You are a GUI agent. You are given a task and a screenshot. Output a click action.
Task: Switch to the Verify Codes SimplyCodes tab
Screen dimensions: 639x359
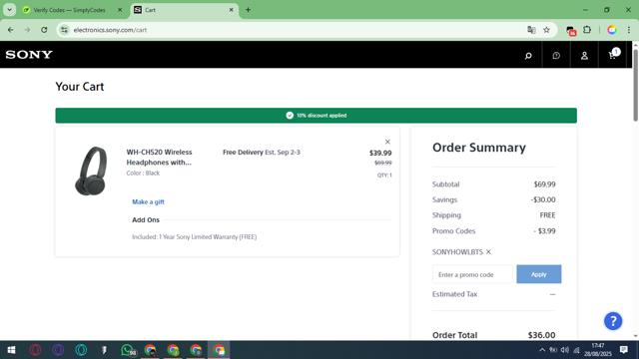pyautogui.click(x=69, y=10)
